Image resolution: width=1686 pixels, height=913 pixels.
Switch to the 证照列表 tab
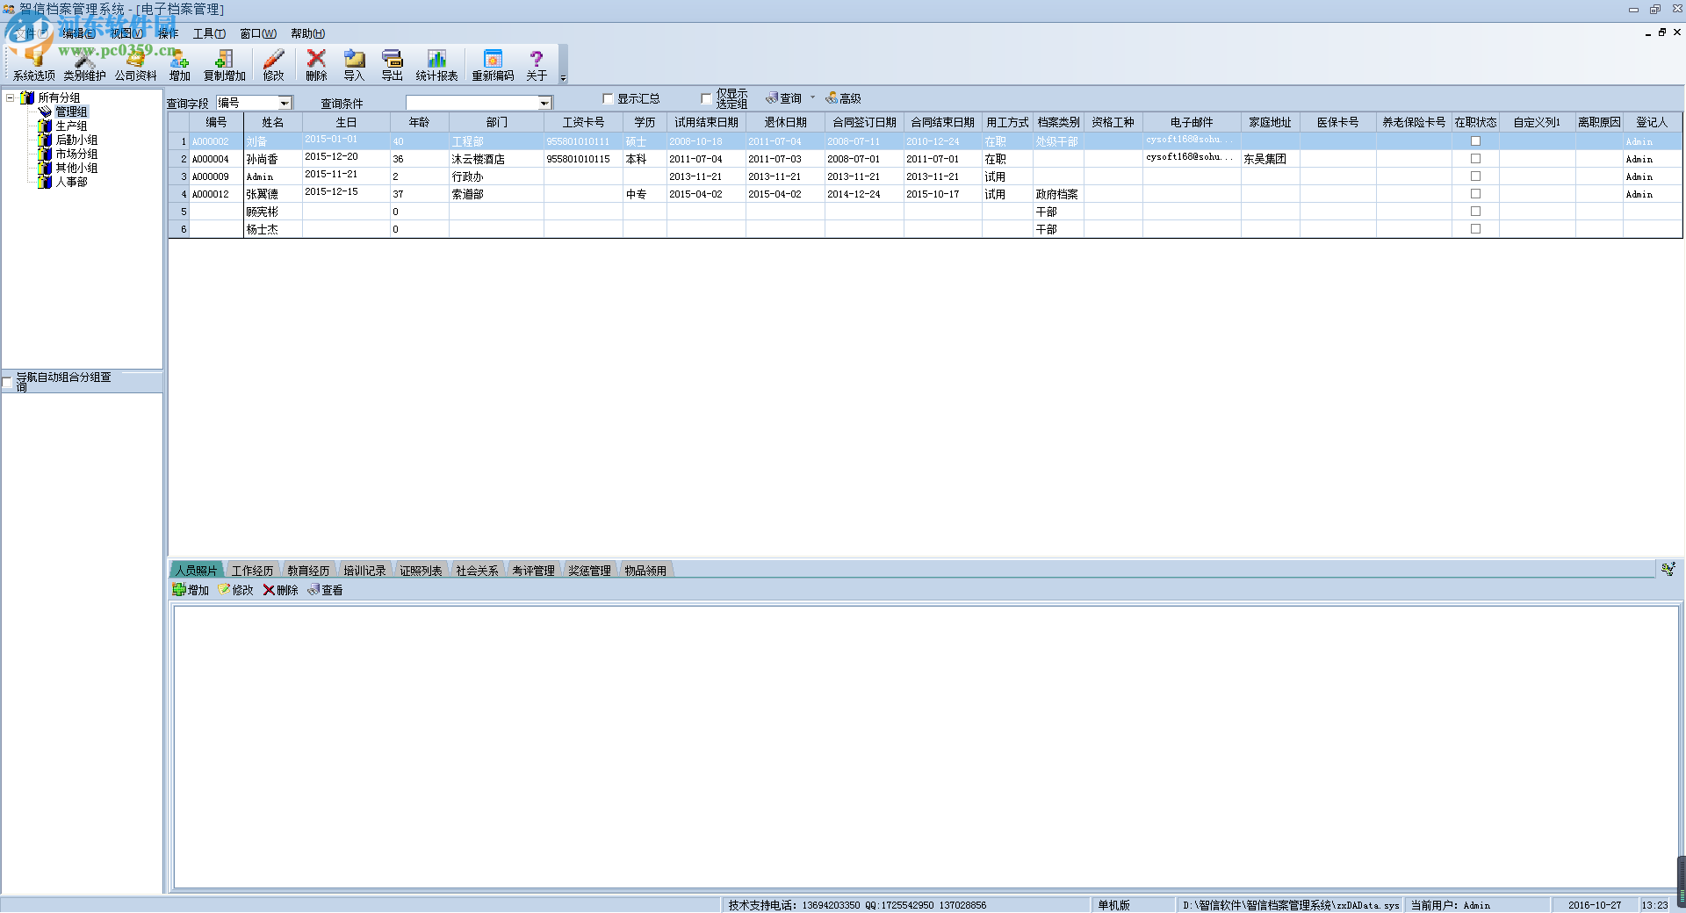[421, 571]
